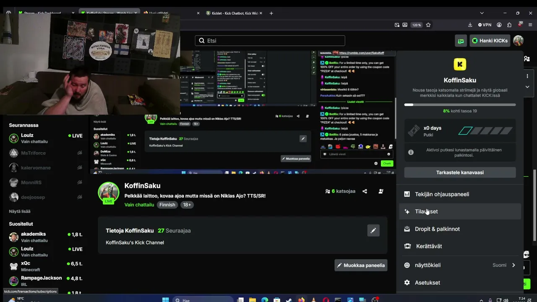Image resolution: width=537 pixels, height=302 pixels.
Task: Open the browser tab list dropdown
Action: click(482, 13)
